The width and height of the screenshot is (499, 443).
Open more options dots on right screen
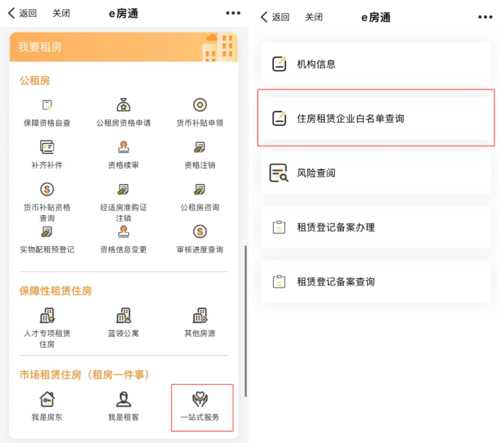tap(485, 17)
